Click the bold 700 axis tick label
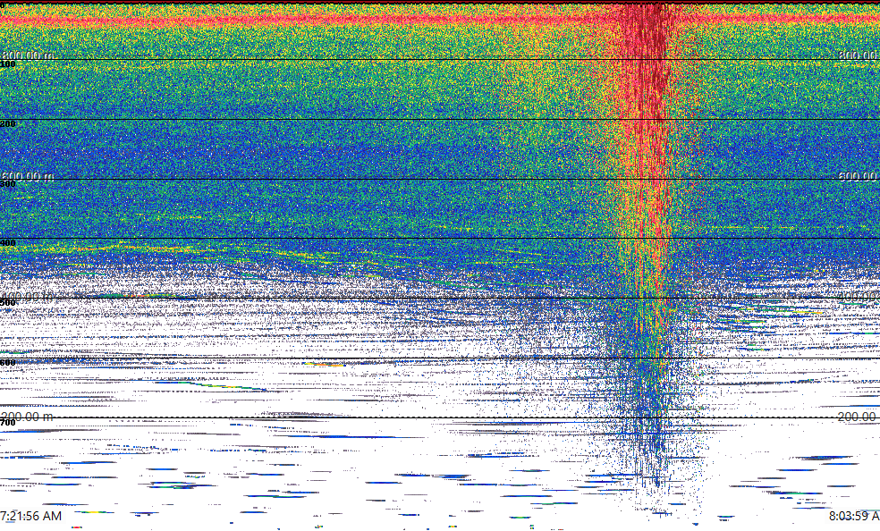The width and height of the screenshot is (880, 531). [x=8, y=422]
